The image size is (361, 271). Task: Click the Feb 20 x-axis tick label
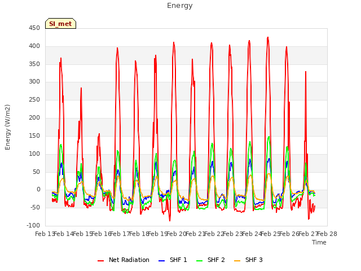(x=177, y=234)
